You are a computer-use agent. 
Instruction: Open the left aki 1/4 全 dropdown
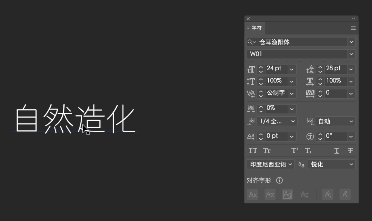click(277, 121)
